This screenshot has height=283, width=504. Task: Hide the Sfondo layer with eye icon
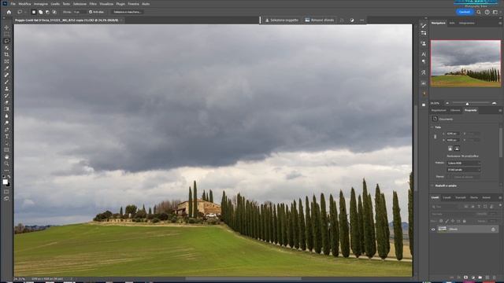point(433,229)
